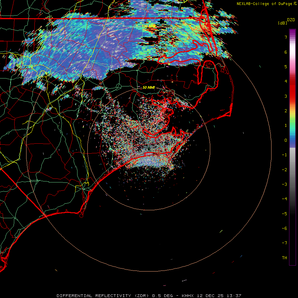This screenshot has height=298, width=298.
Task: Click the 6 dB value on the scale
Action: coord(286,52)
